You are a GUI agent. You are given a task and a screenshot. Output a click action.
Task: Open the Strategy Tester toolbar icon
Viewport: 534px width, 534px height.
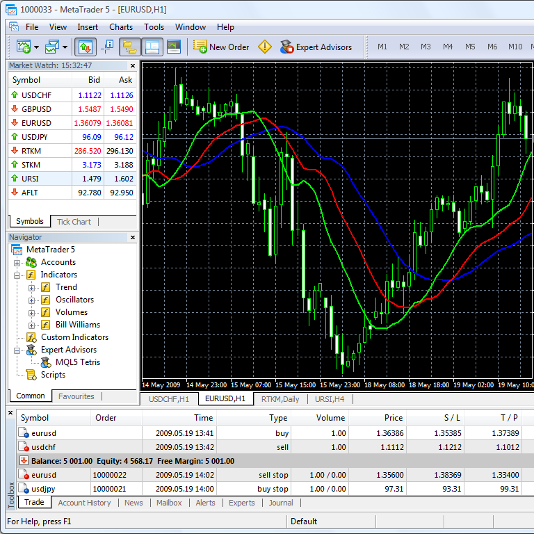174,47
